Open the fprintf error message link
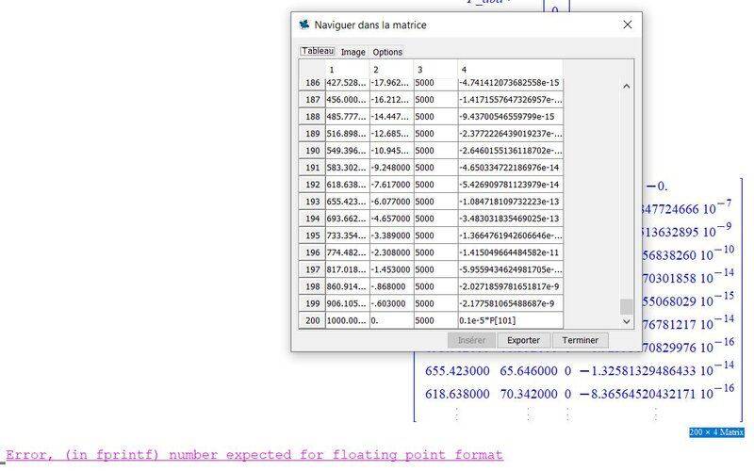The width and height of the screenshot is (754, 471). click(254, 455)
